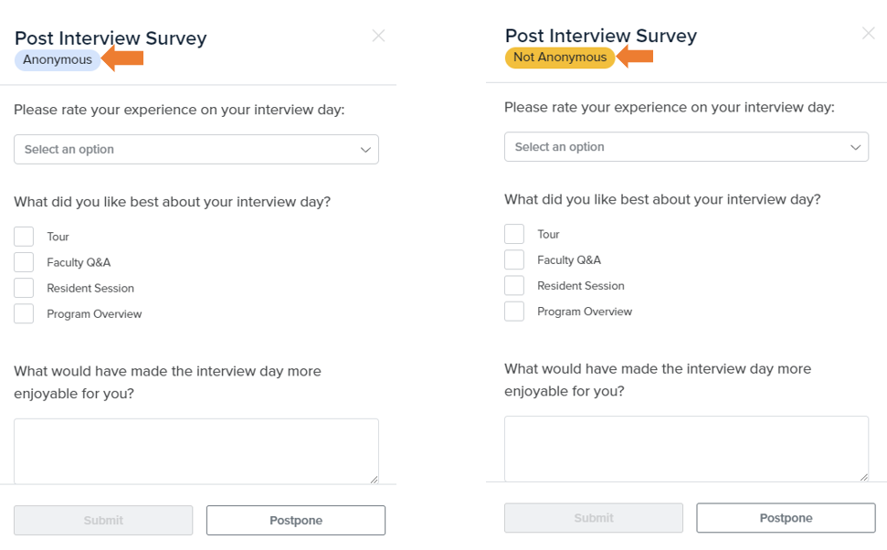This screenshot has width=887, height=550.
Task: Check Faculty Q&A in the Anonymous survey
Action: [x=24, y=262]
